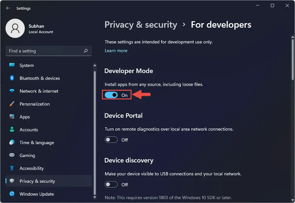This screenshot has height=203, width=295.
Task: Open Personalization via its paintbrush icon
Action: (12, 104)
